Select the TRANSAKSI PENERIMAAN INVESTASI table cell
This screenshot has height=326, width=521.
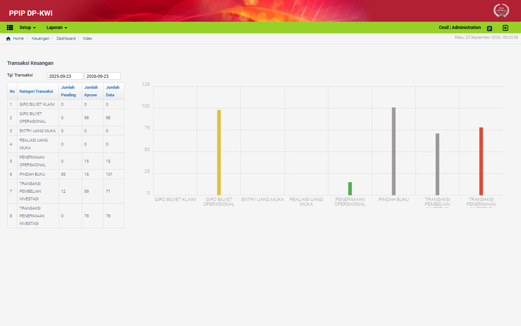38,216
